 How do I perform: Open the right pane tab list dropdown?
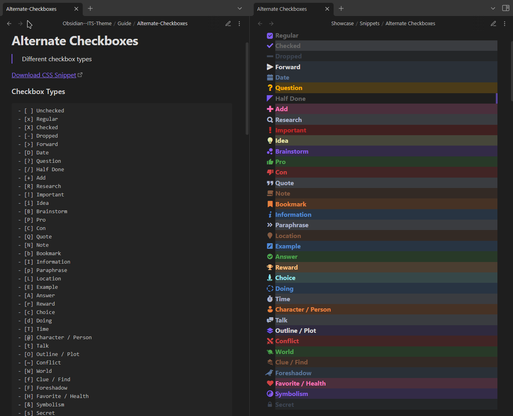(493, 8)
